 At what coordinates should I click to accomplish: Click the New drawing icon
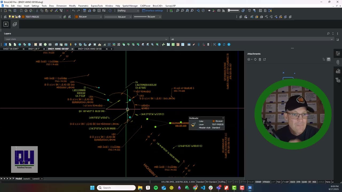5,11
